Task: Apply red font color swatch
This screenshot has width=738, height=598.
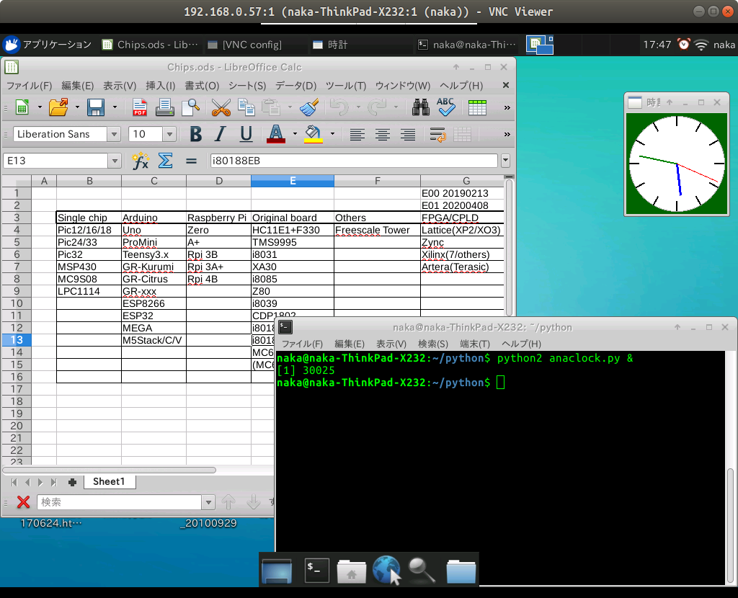Action: click(x=276, y=135)
